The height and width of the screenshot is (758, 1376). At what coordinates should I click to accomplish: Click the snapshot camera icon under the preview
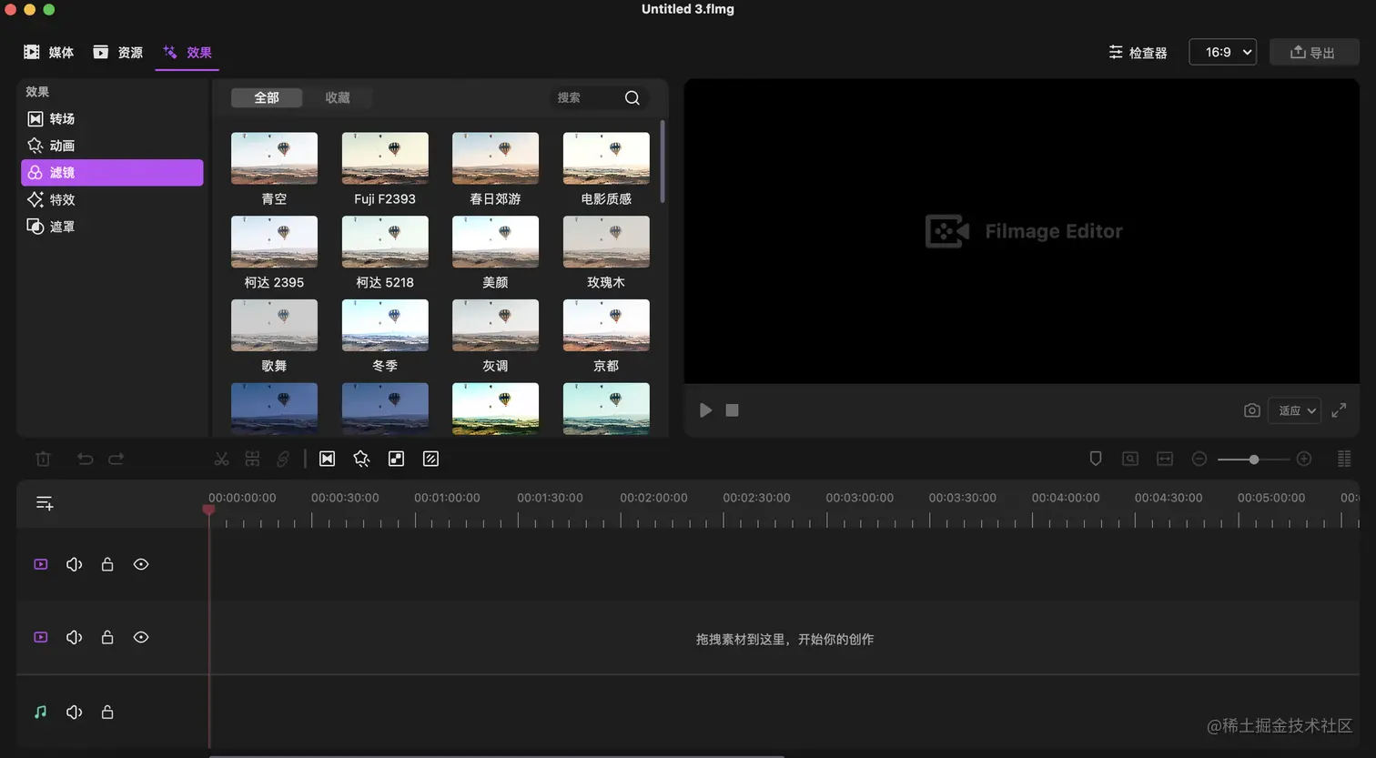tap(1251, 410)
